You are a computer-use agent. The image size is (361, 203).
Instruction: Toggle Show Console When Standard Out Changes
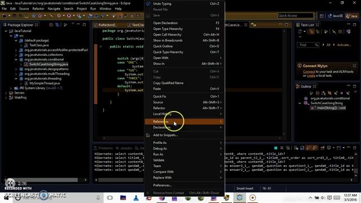point(308,148)
